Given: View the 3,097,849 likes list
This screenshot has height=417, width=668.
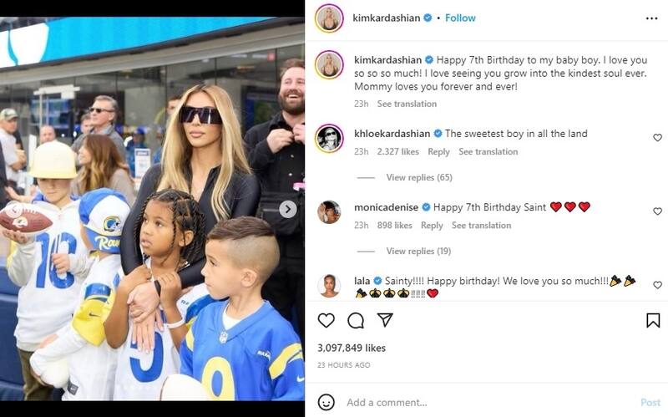Looking at the screenshot, I should (x=352, y=348).
